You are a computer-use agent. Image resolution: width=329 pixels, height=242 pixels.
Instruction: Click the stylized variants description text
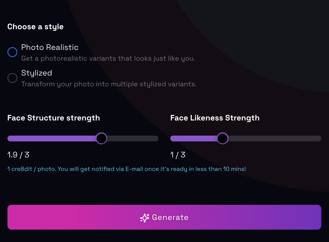point(109,84)
